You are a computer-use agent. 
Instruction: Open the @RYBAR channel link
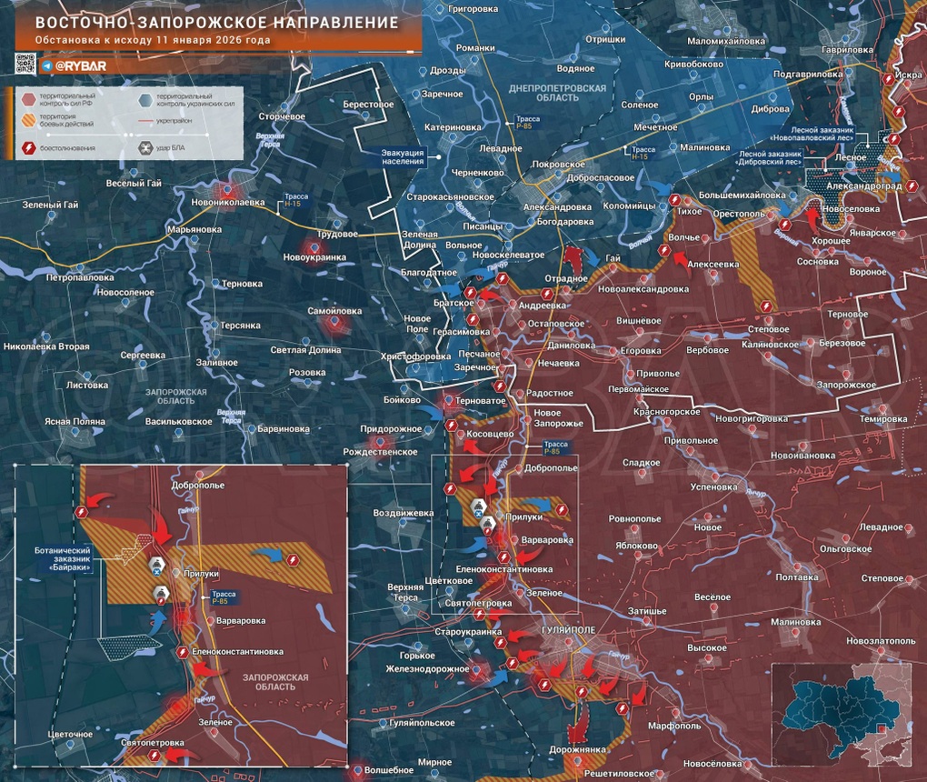pos(83,66)
